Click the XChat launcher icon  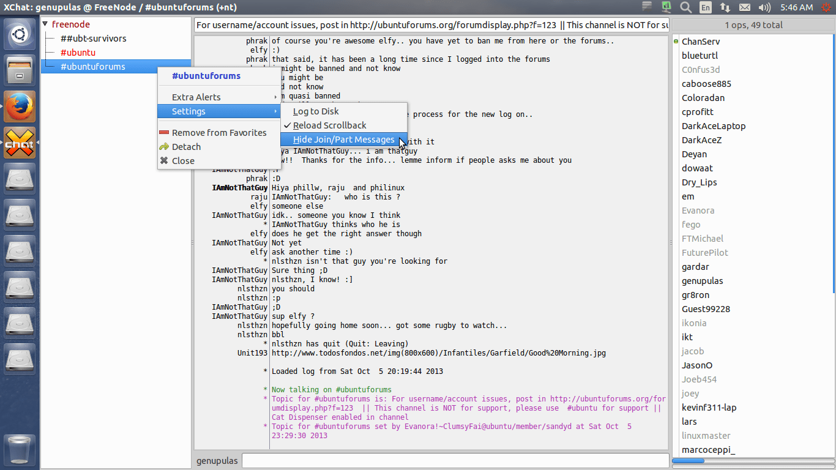click(x=21, y=143)
